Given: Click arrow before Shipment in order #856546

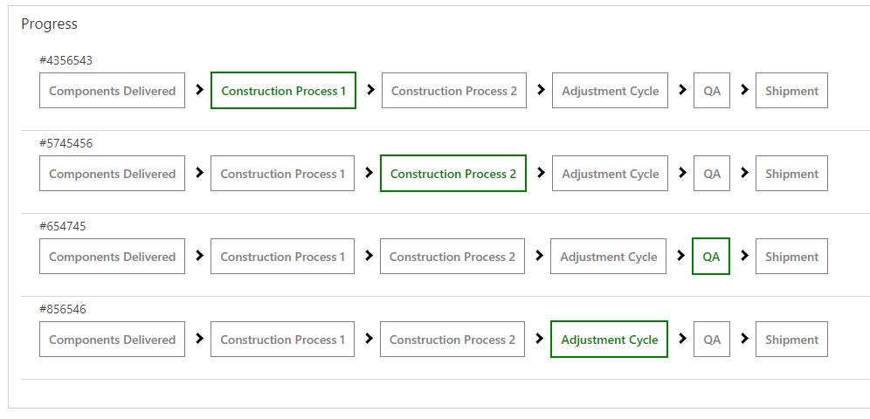Looking at the screenshot, I should 744,339.
